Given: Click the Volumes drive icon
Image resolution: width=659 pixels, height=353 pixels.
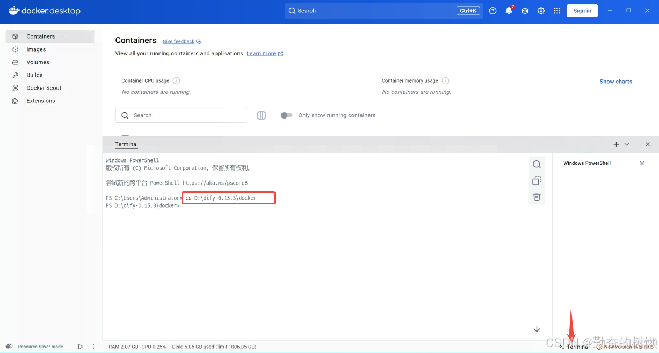Looking at the screenshot, I should pos(16,62).
